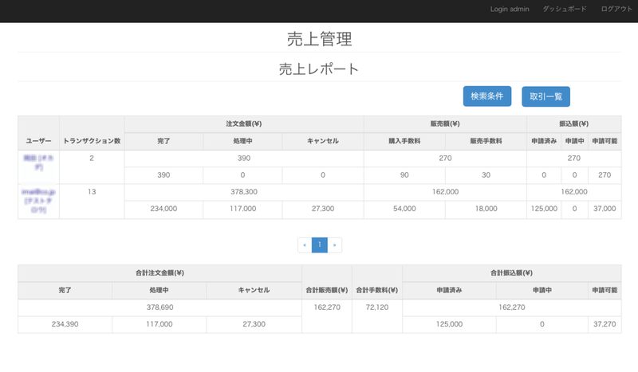The height and width of the screenshot is (372, 638).
Task: Click the 合計手数料(¥) header in summary table
Action: (376, 290)
